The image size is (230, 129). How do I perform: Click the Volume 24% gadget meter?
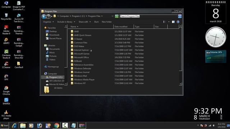[x=216, y=57]
